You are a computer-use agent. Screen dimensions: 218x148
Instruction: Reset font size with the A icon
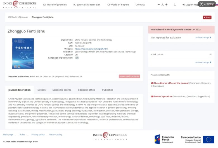[163, 4]
